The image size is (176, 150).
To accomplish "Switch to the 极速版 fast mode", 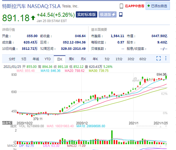I will (108, 14).
